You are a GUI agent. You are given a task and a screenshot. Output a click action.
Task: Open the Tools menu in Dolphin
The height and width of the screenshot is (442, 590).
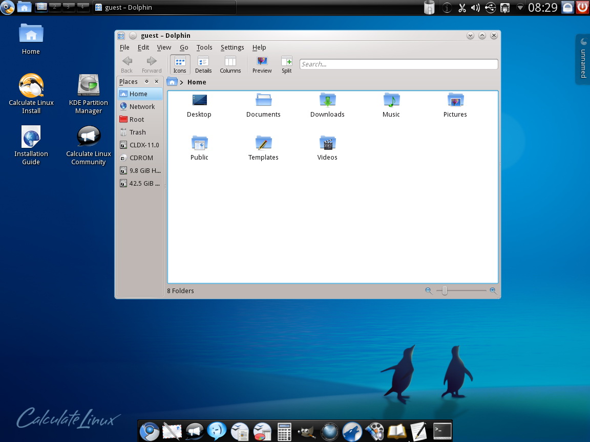204,47
